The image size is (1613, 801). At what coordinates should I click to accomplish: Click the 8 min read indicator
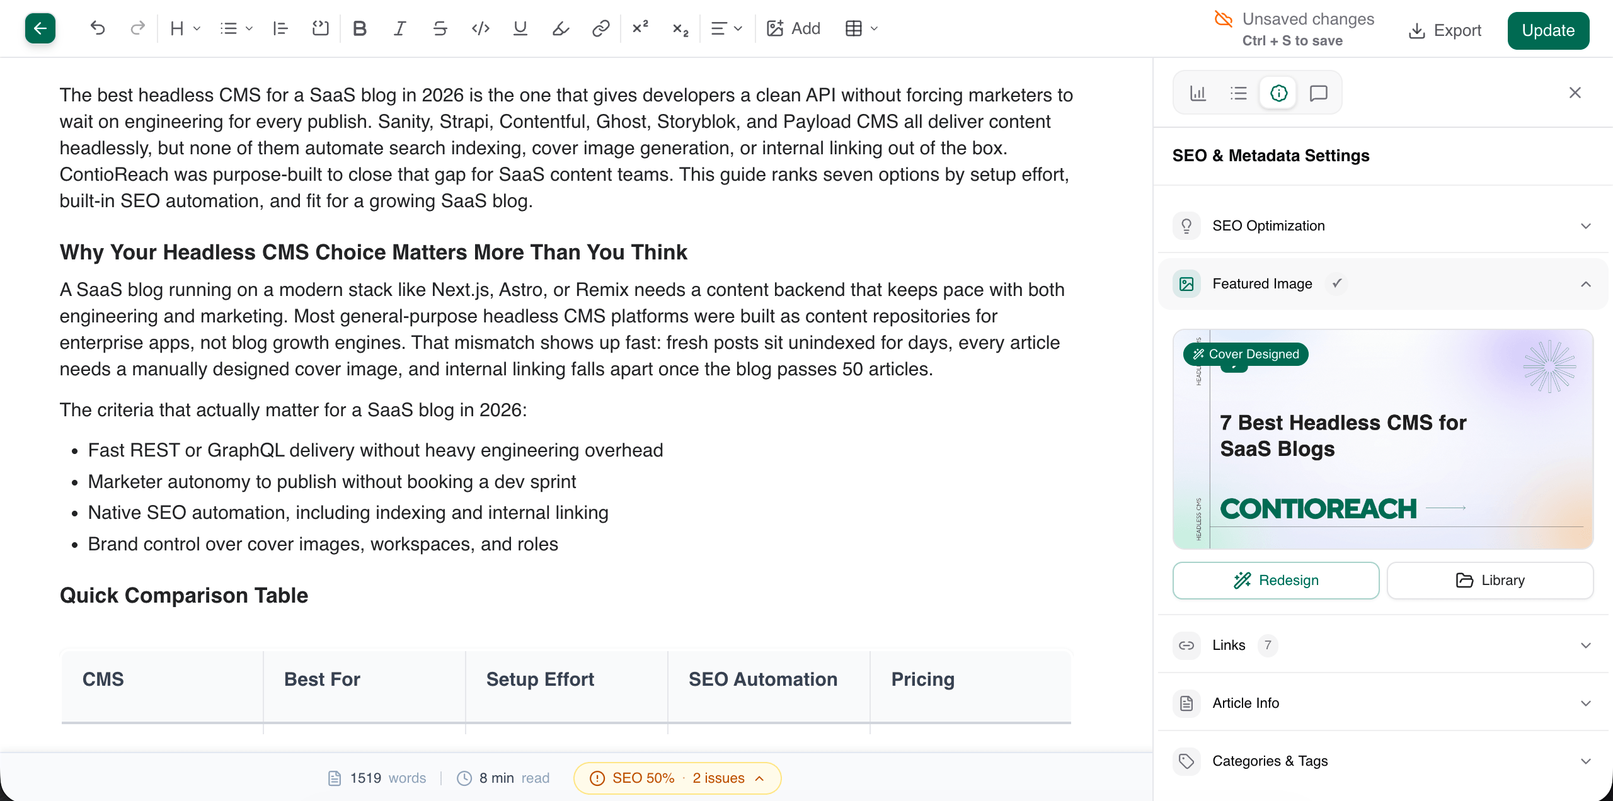coord(514,778)
